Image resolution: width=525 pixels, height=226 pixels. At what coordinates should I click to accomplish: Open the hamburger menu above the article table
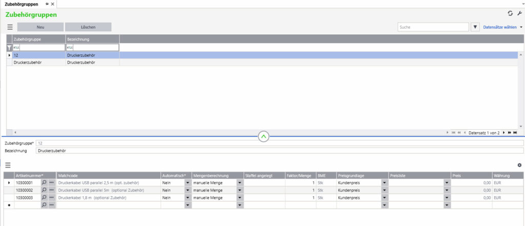pyautogui.click(x=8, y=165)
